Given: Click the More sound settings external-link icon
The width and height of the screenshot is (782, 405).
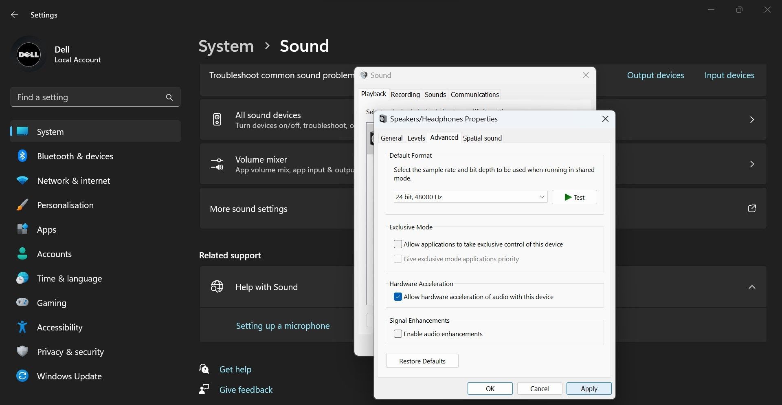Looking at the screenshot, I should [x=752, y=209].
